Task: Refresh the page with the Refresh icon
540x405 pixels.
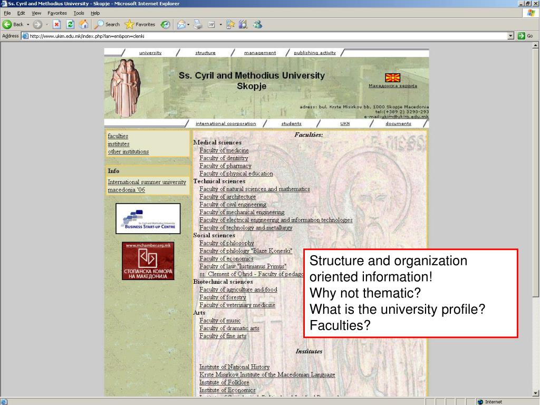Action: 70,24
